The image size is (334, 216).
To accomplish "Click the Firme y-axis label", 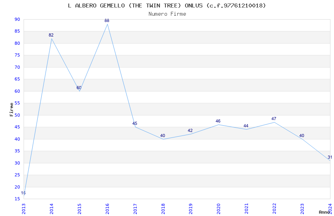I will 11,110.
